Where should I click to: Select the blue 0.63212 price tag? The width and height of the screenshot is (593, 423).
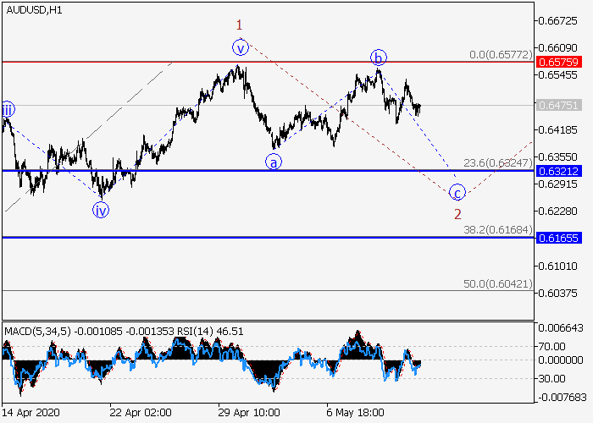pos(558,171)
